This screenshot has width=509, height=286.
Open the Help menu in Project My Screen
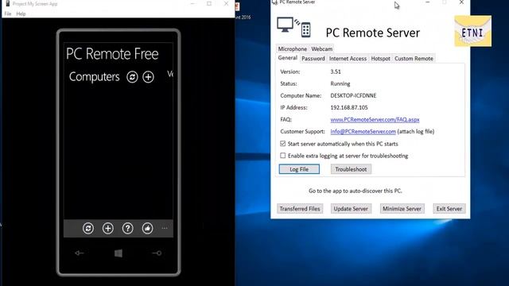pos(21,14)
